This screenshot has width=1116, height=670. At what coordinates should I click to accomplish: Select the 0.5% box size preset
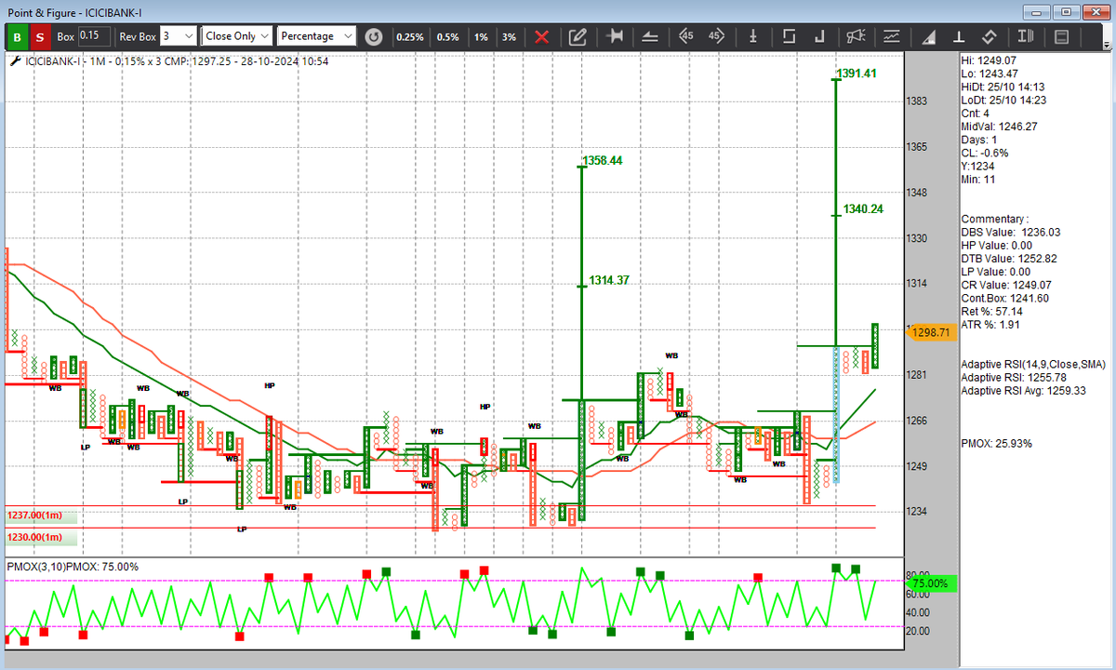(448, 37)
